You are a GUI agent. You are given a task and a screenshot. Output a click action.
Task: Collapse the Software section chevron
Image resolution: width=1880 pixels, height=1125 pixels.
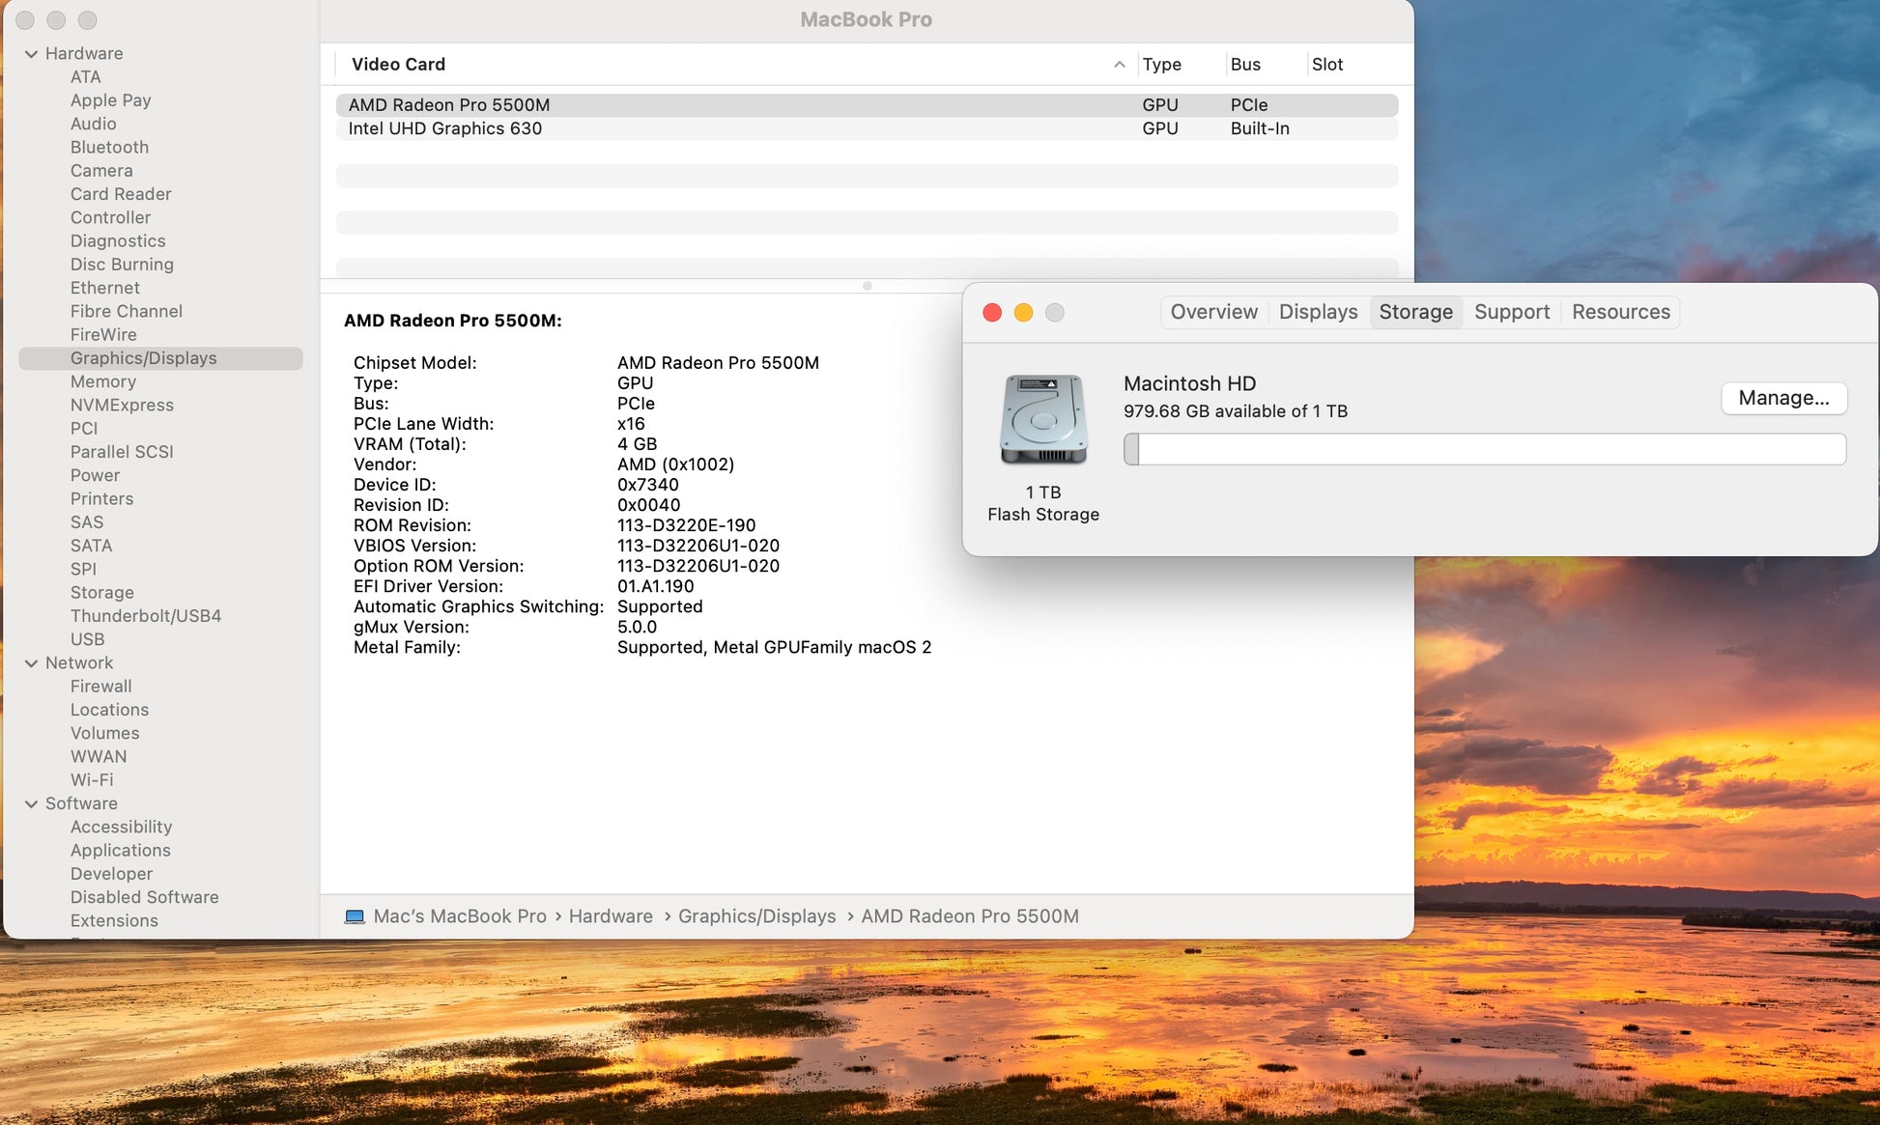(x=31, y=803)
